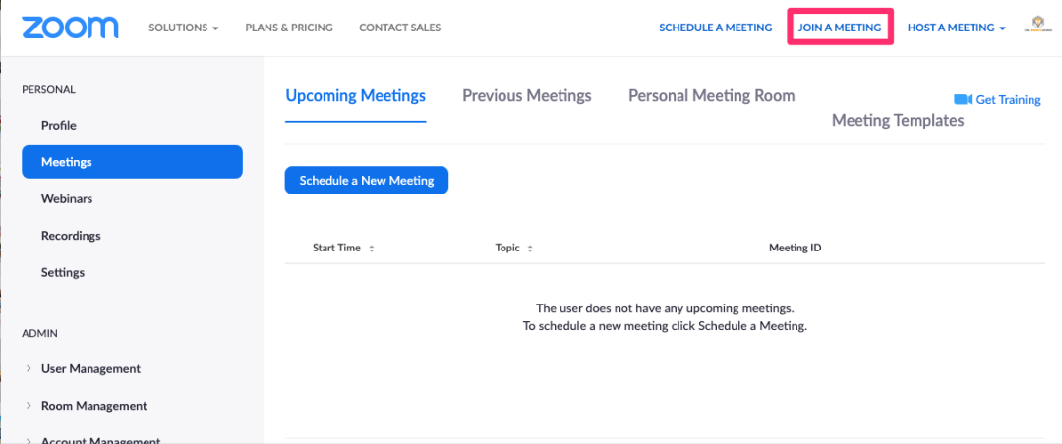Open Personal Meeting Room tab
The height and width of the screenshot is (444, 1062).
[711, 96]
